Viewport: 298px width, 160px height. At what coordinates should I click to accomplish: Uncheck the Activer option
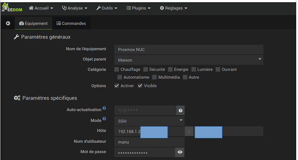[117, 86]
